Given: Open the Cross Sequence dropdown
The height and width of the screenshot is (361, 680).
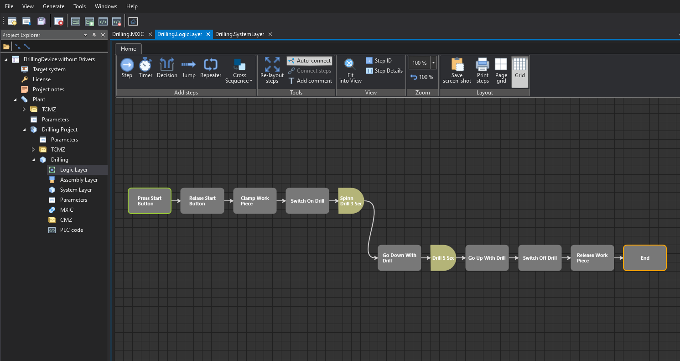Looking at the screenshot, I should 239,71.
